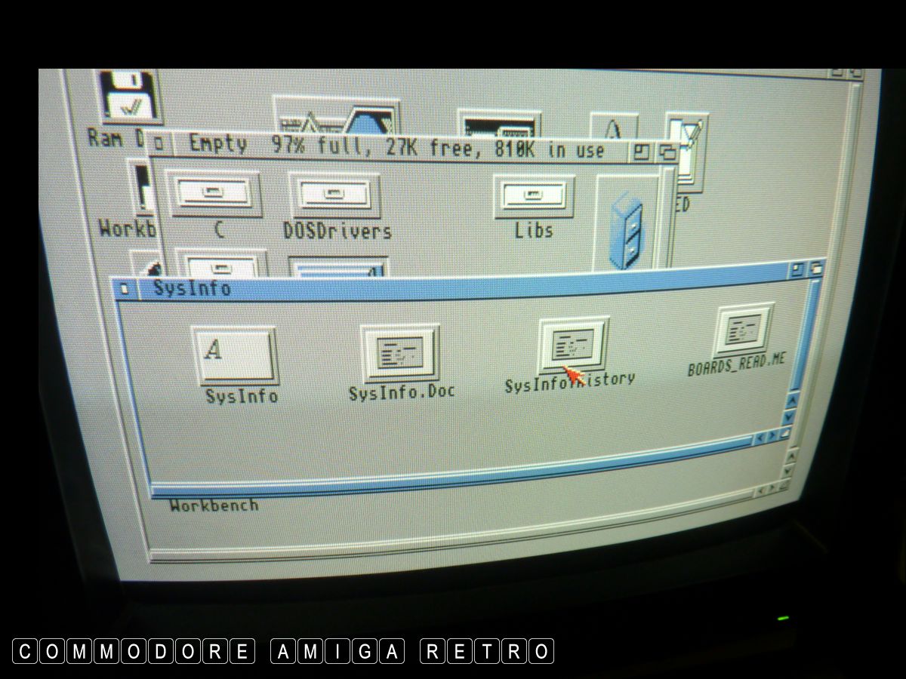
Task: Click the Empty disk window title bar
Action: tap(393, 147)
